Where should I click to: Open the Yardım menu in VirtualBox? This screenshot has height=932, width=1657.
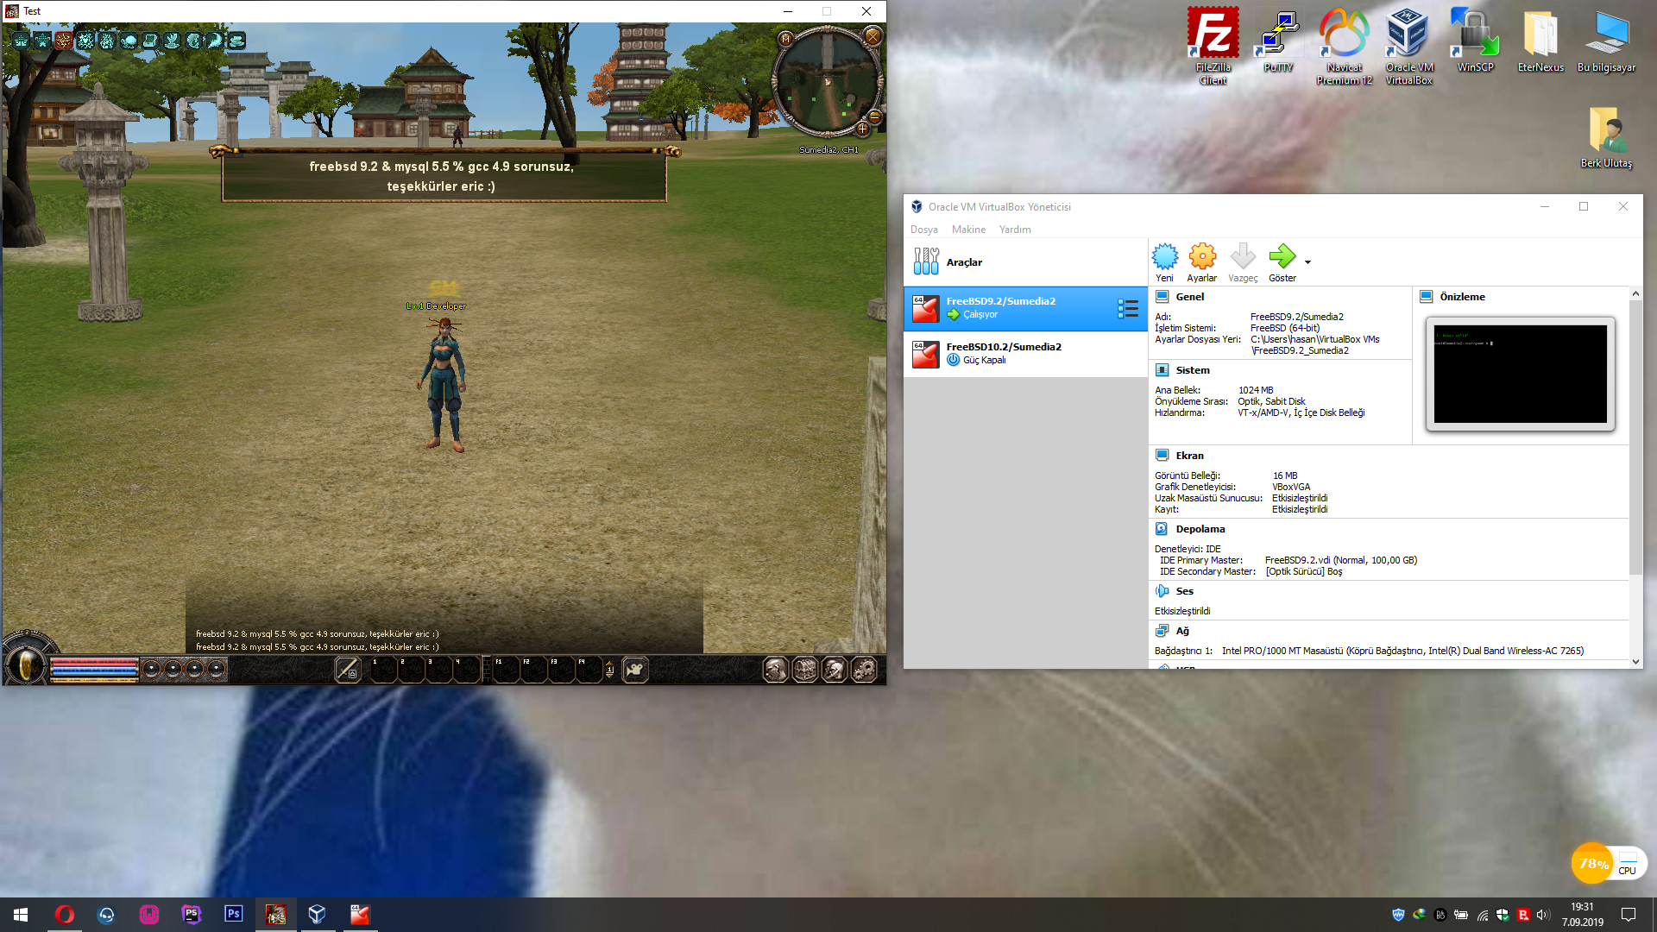(x=1015, y=230)
